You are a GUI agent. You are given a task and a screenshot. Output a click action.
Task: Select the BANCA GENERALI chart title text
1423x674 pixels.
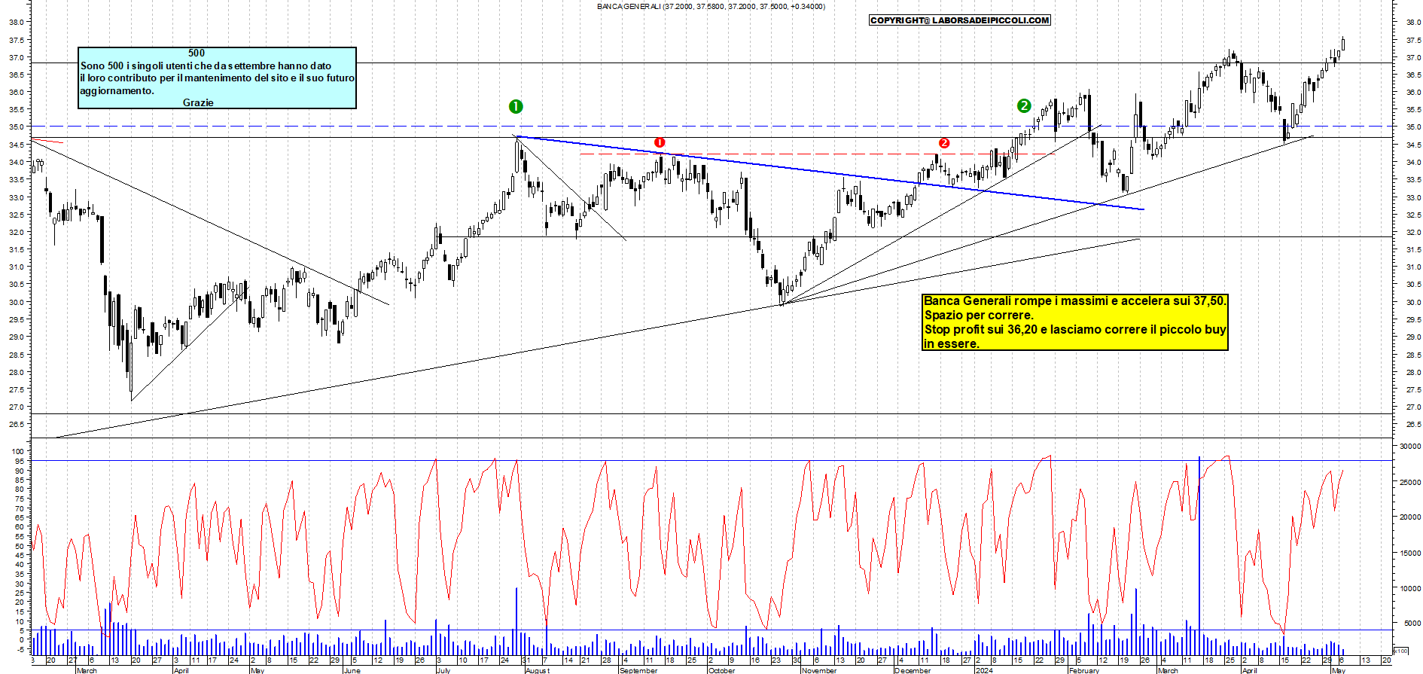coord(711,6)
